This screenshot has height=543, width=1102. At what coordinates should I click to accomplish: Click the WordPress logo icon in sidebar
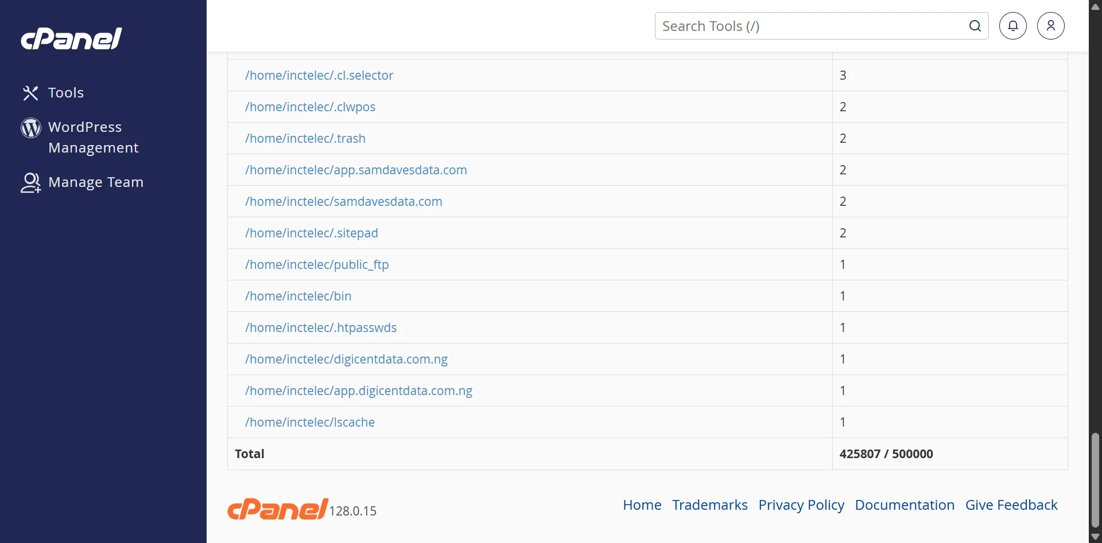[31, 128]
